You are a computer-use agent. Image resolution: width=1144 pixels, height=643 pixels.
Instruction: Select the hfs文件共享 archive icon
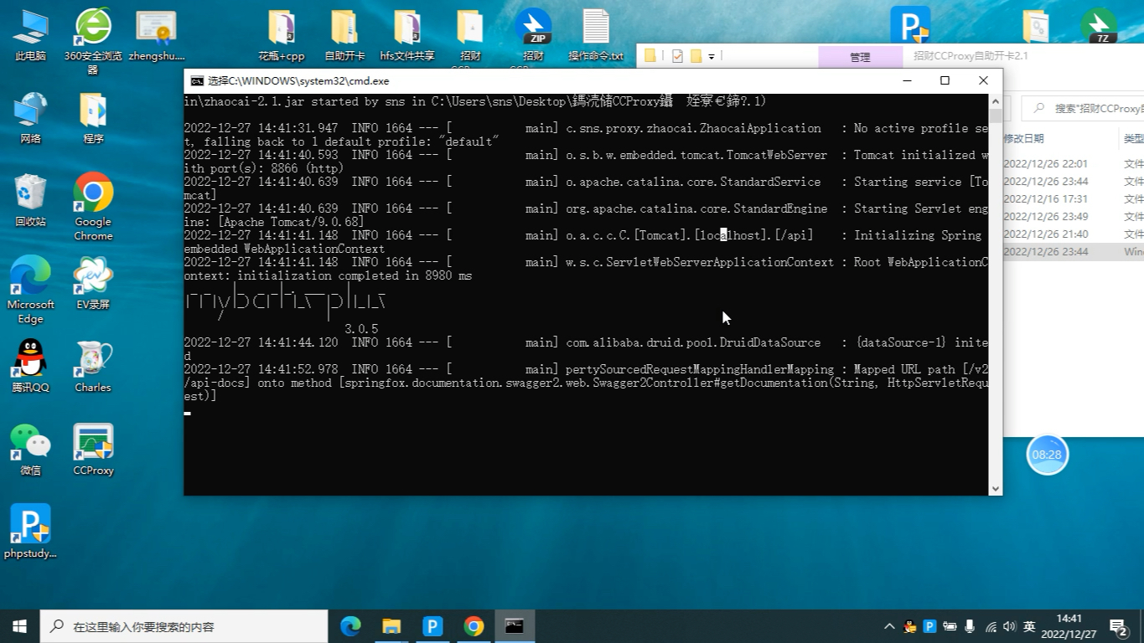407,35
